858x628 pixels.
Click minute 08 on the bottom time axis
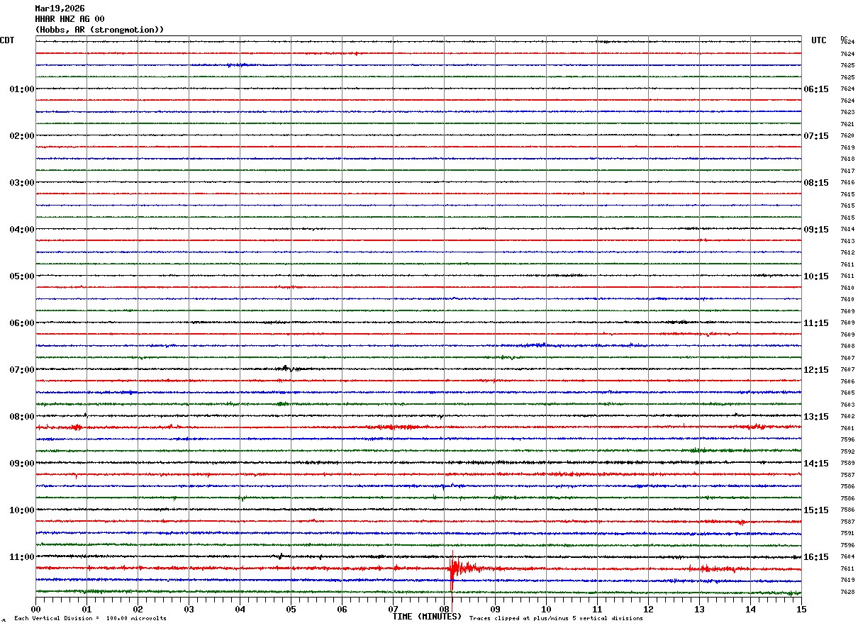(445, 609)
